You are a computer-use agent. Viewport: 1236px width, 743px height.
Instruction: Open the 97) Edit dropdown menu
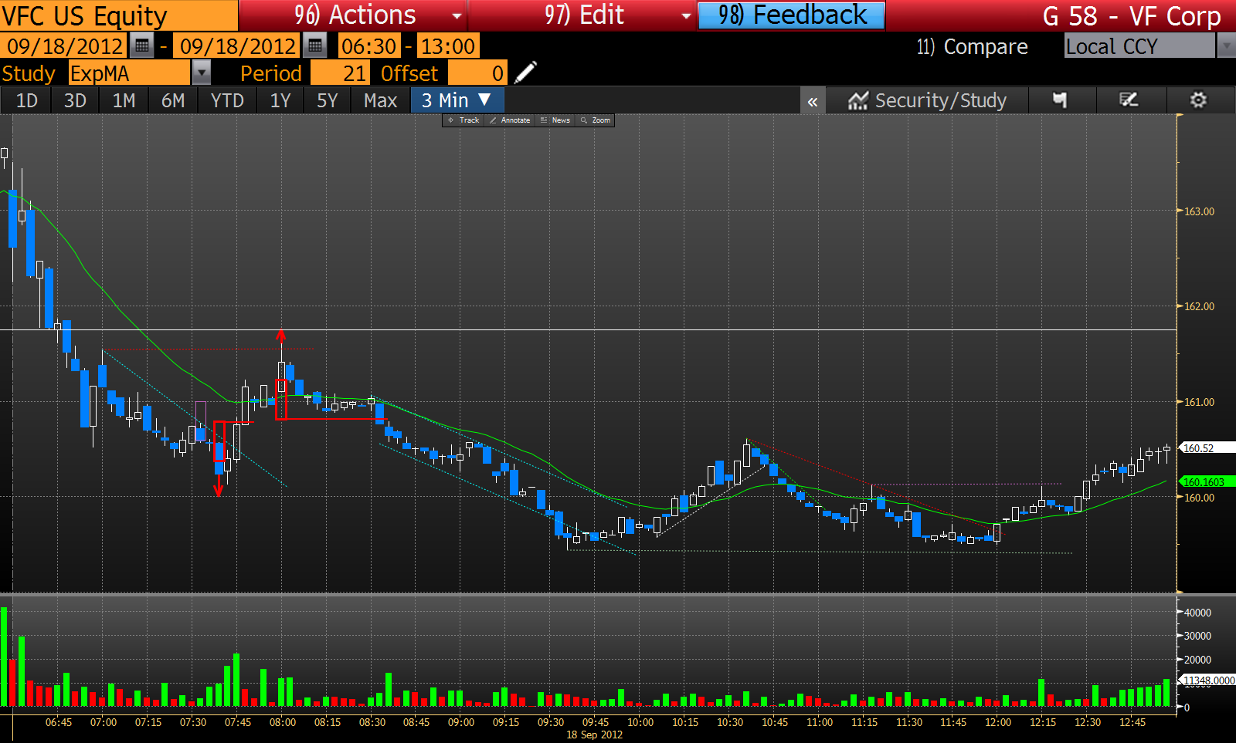(x=583, y=15)
